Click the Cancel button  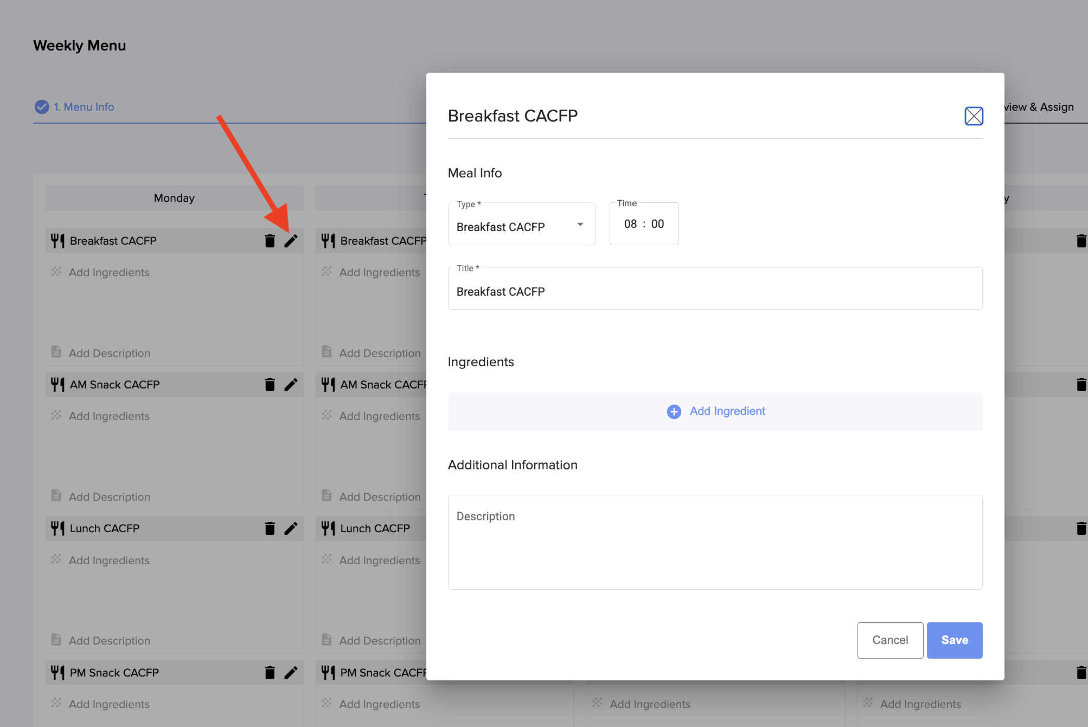pos(889,640)
